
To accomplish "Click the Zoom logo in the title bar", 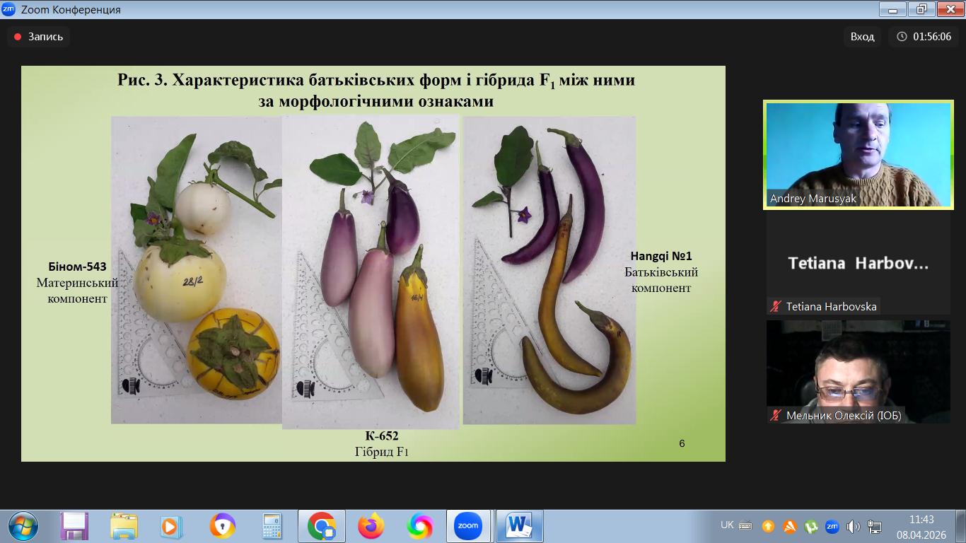I will click(8, 9).
